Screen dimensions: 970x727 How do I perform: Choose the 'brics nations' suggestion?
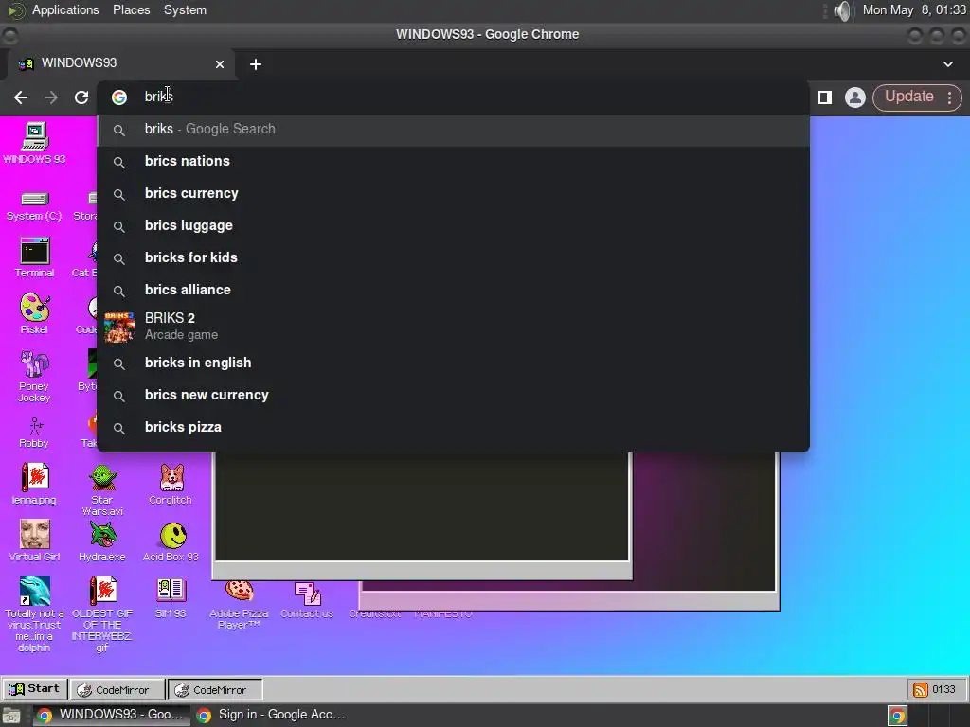453,161
